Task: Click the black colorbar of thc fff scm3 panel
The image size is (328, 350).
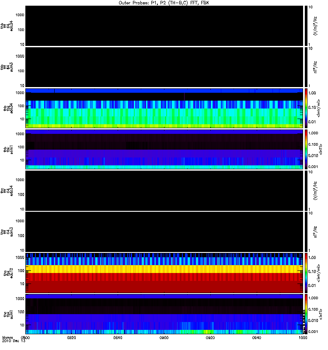Action: tap(306, 232)
